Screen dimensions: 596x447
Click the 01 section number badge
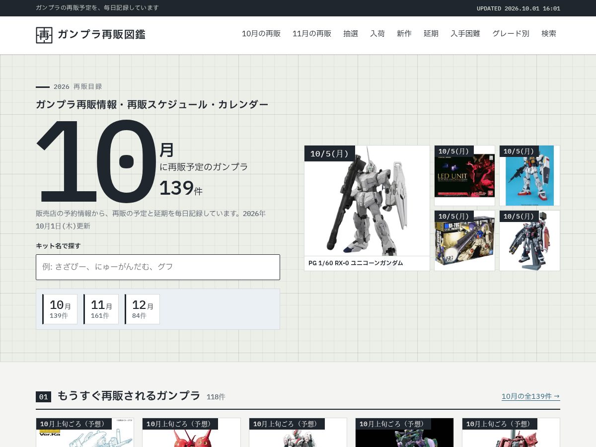coord(43,397)
